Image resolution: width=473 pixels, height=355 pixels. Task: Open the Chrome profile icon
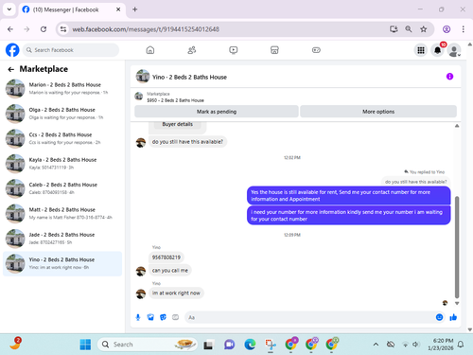tap(447, 29)
